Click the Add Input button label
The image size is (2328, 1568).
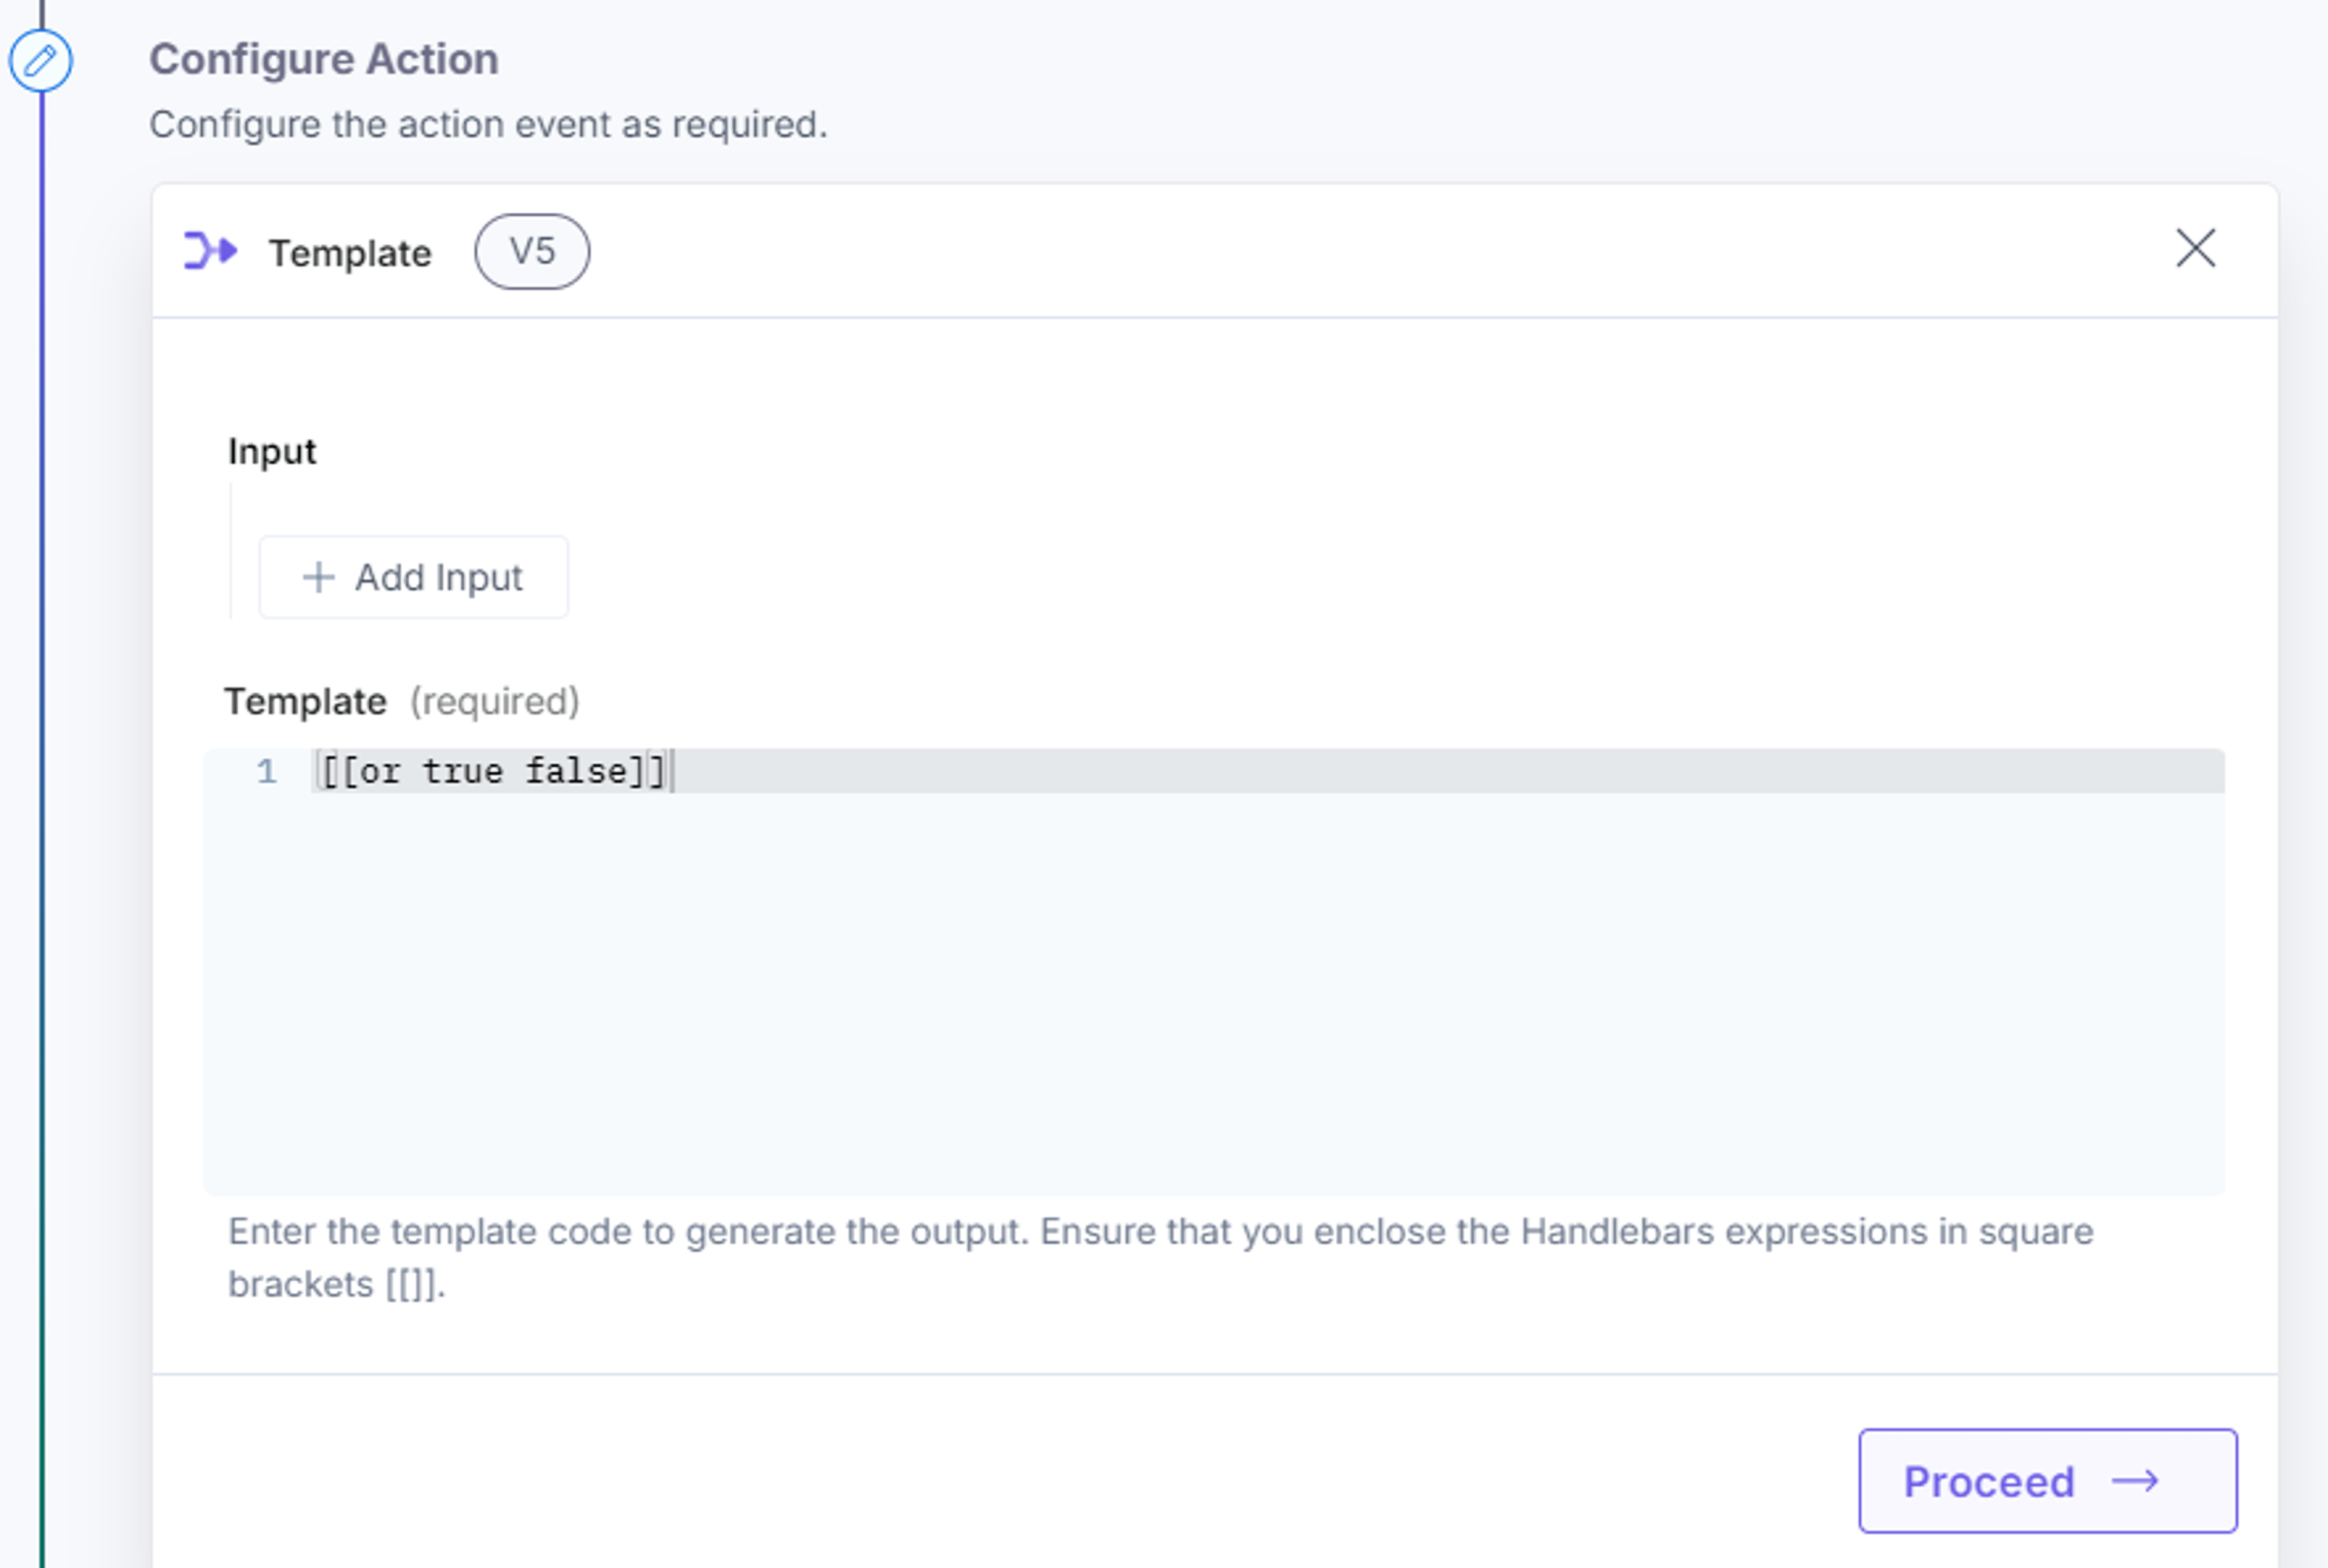click(439, 577)
